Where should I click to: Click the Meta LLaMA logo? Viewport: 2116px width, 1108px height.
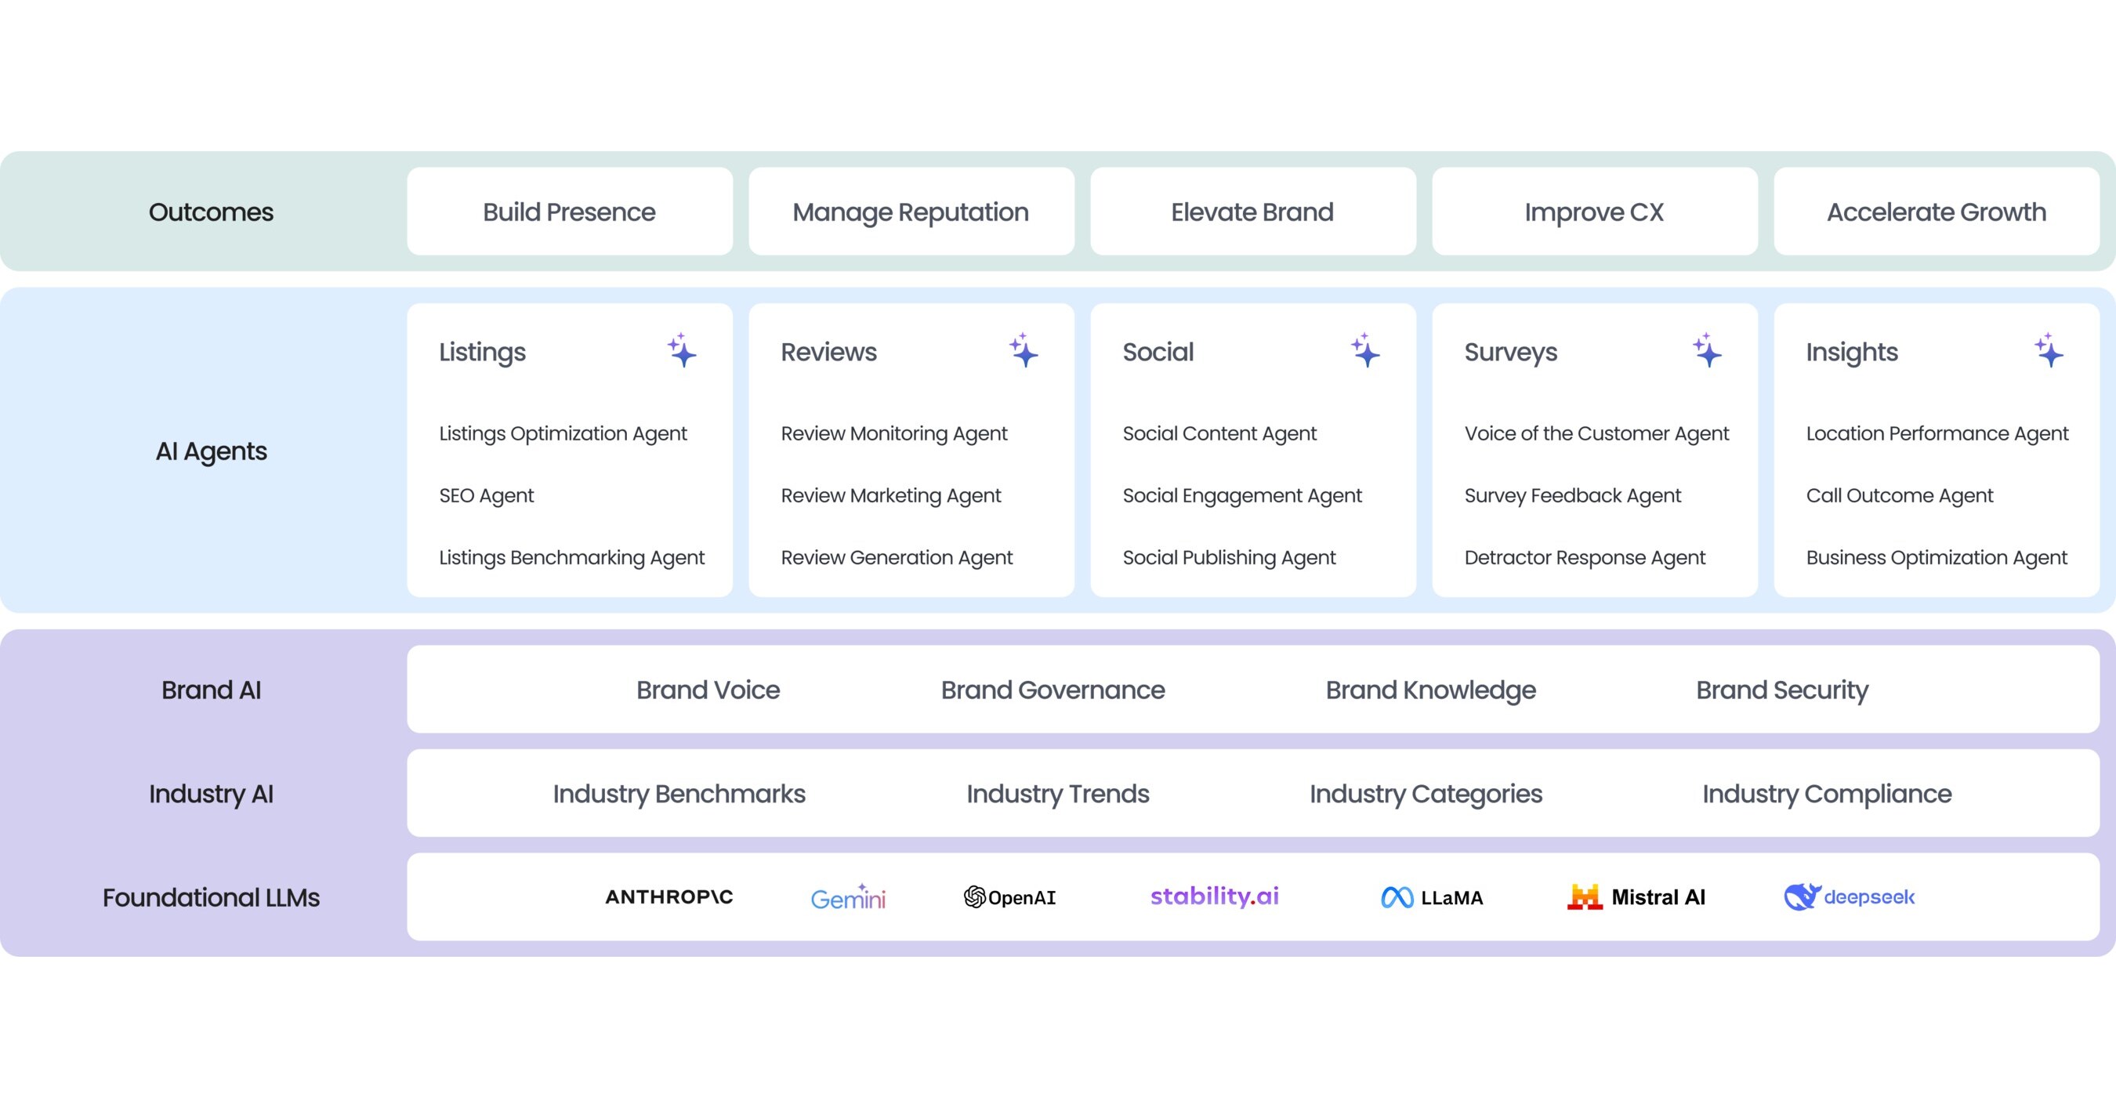(1432, 898)
